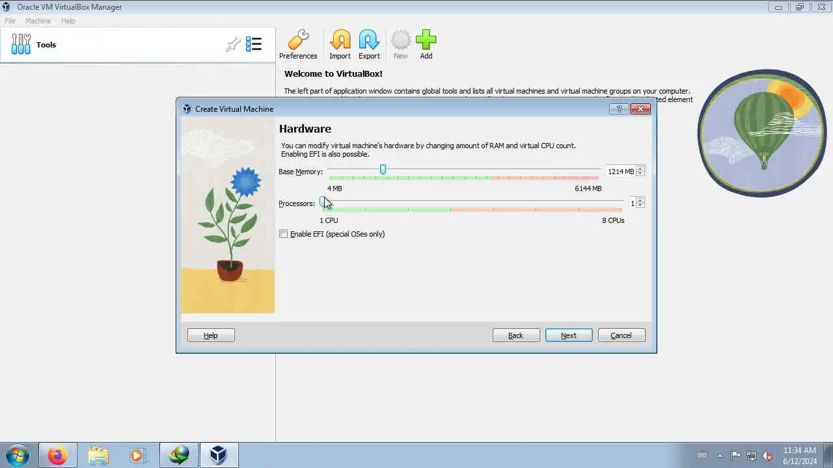Click the Base Memory value field
This screenshot has height=468, width=833.
pyautogui.click(x=621, y=172)
